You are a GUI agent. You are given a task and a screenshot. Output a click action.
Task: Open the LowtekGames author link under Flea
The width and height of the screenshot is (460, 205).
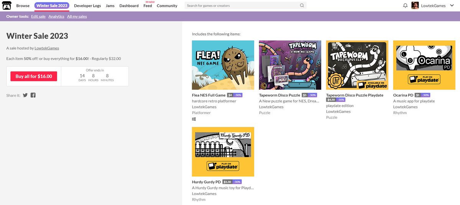204,107
